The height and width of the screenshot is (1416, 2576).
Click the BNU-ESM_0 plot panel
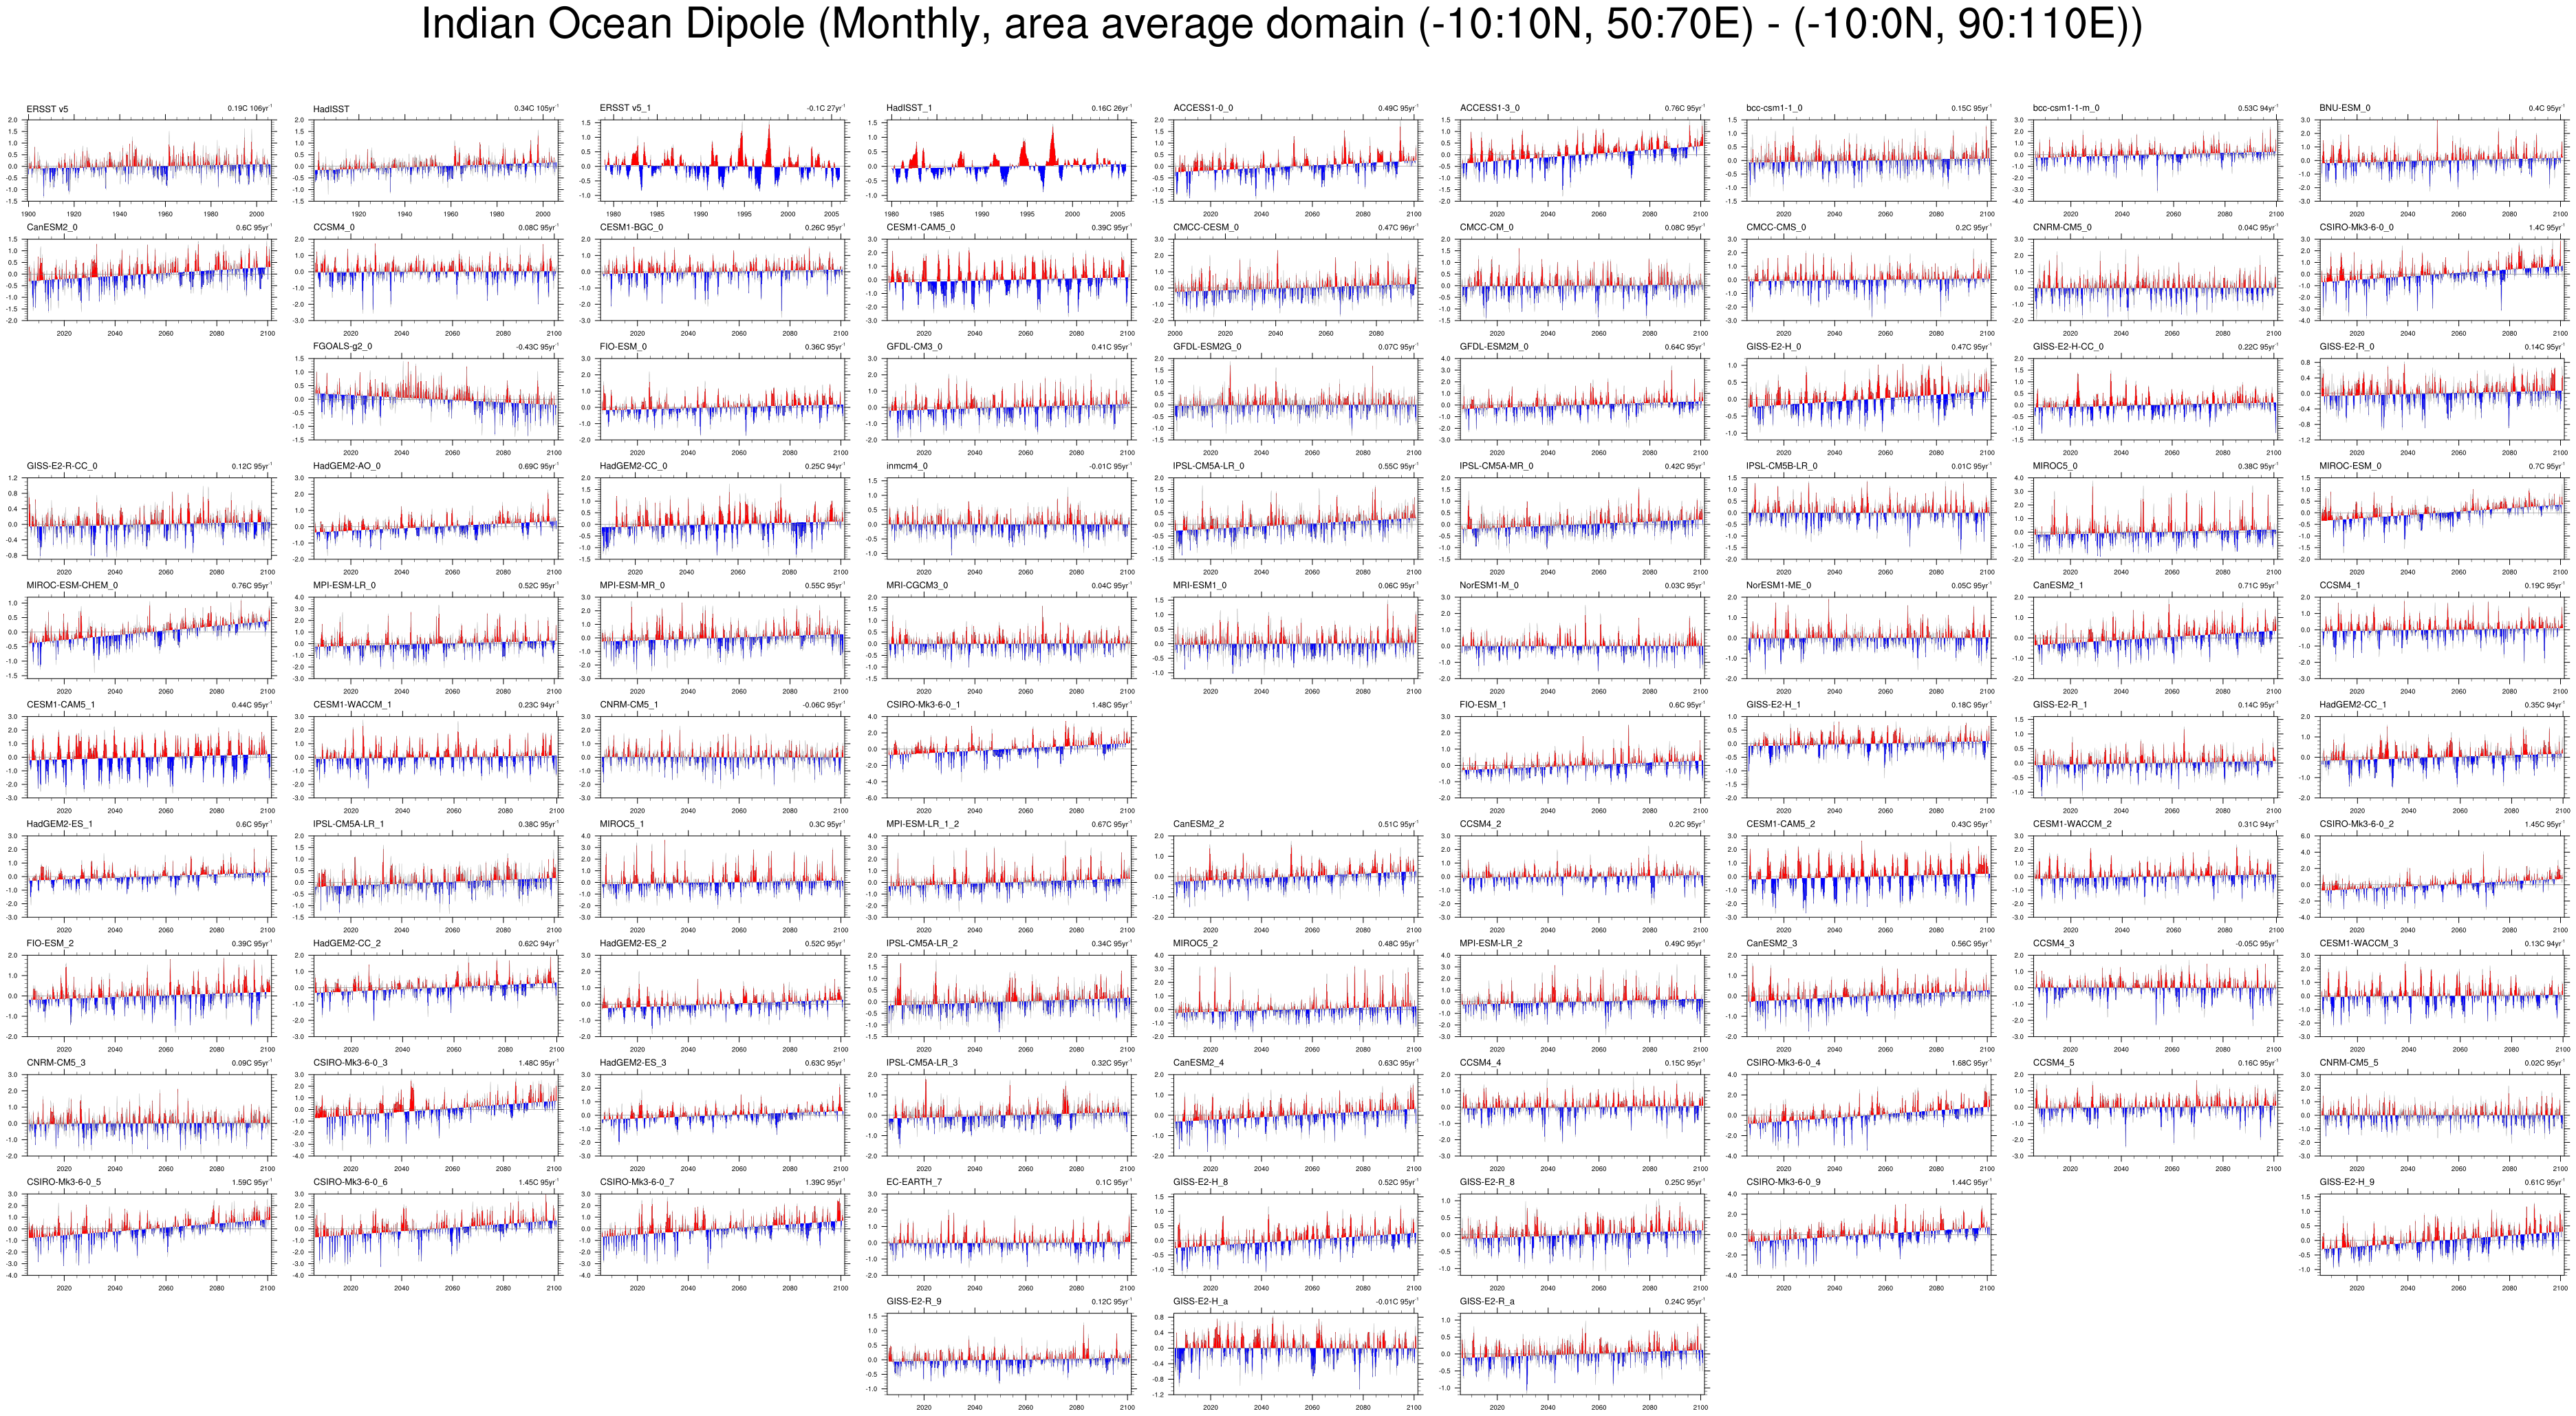[2443, 160]
